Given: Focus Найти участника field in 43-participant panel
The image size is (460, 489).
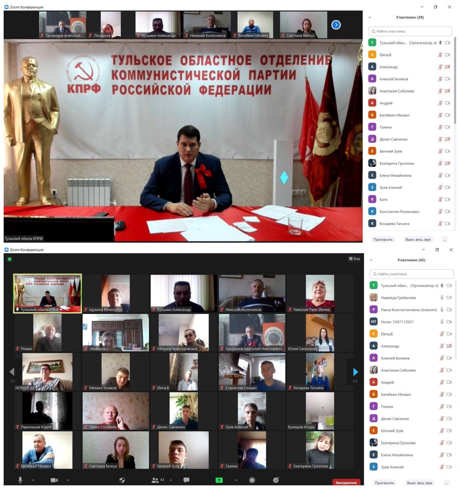Looking at the screenshot, I should 411,274.
